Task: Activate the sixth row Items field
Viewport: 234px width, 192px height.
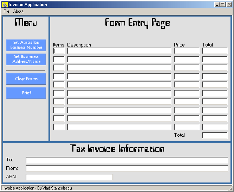Action: (x=59, y=93)
